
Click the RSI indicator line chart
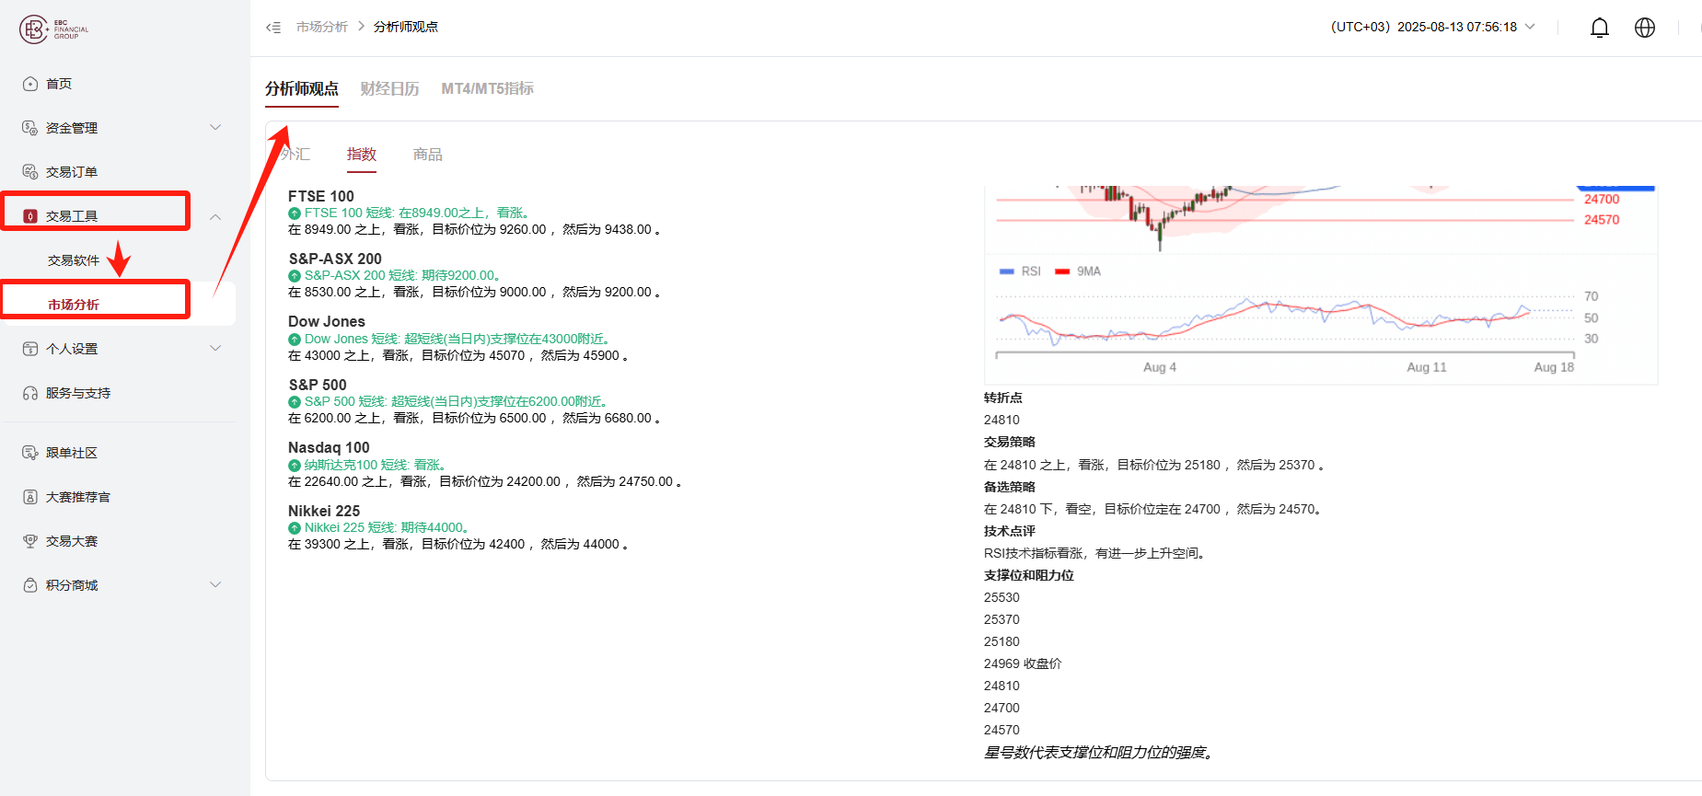pyautogui.click(x=1285, y=319)
